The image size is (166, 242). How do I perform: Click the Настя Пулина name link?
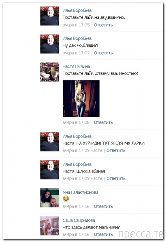tap(76, 66)
